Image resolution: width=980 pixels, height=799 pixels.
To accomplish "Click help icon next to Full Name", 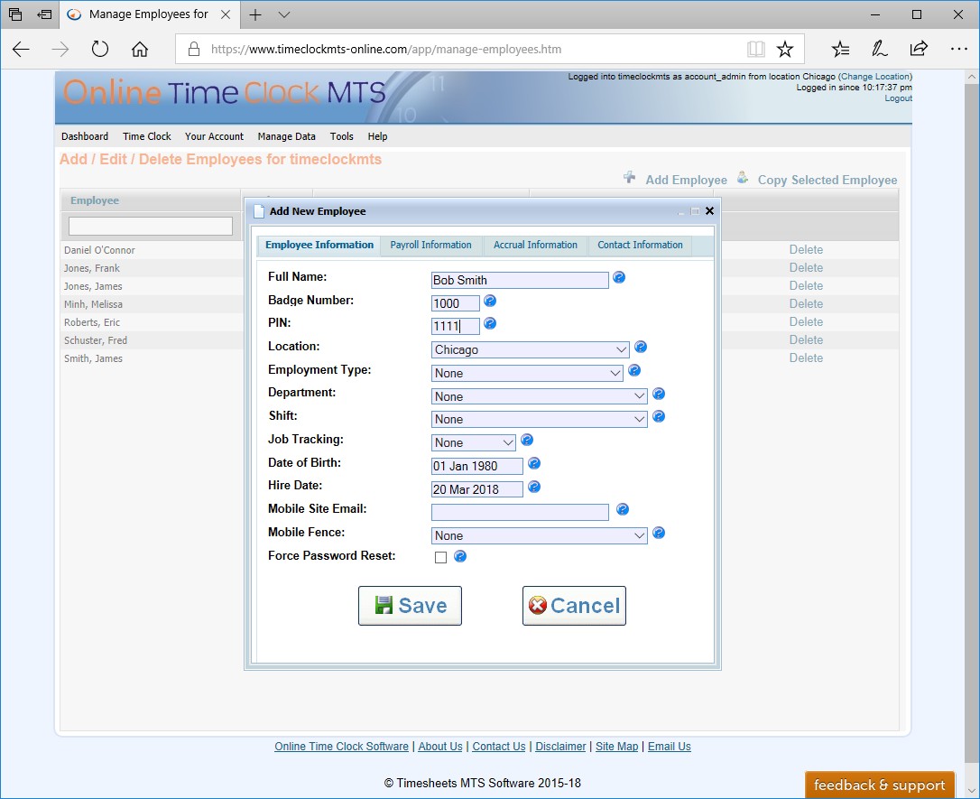I will 619,277.
